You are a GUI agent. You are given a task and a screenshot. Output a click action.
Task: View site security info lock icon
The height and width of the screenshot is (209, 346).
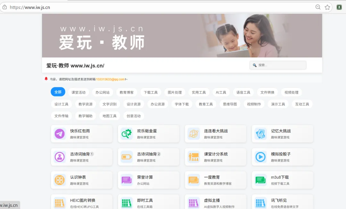coord(4,7)
